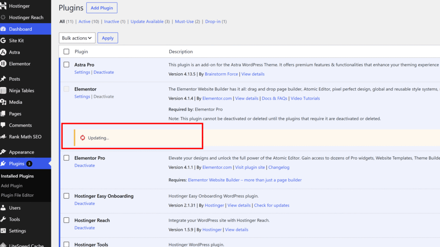This screenshot has height=247, width=440.
Task: Click the Plugins plug icon
Action: tap(3, 163)
